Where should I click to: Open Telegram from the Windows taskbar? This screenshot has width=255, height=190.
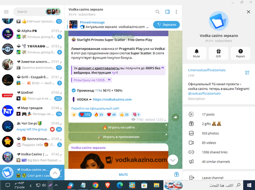tap(70, 185)
